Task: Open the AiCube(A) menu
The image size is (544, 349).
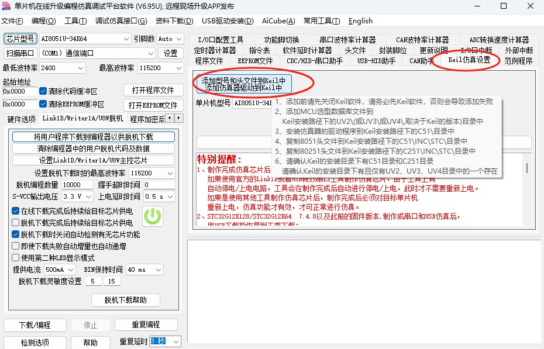Action: [278, 21]
